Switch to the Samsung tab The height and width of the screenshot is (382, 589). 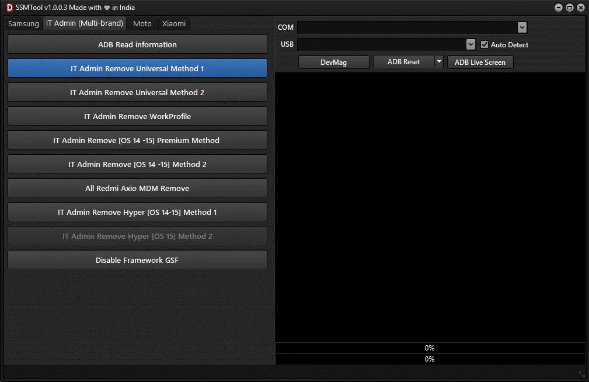pyautogui.click(x=23, y=24)
